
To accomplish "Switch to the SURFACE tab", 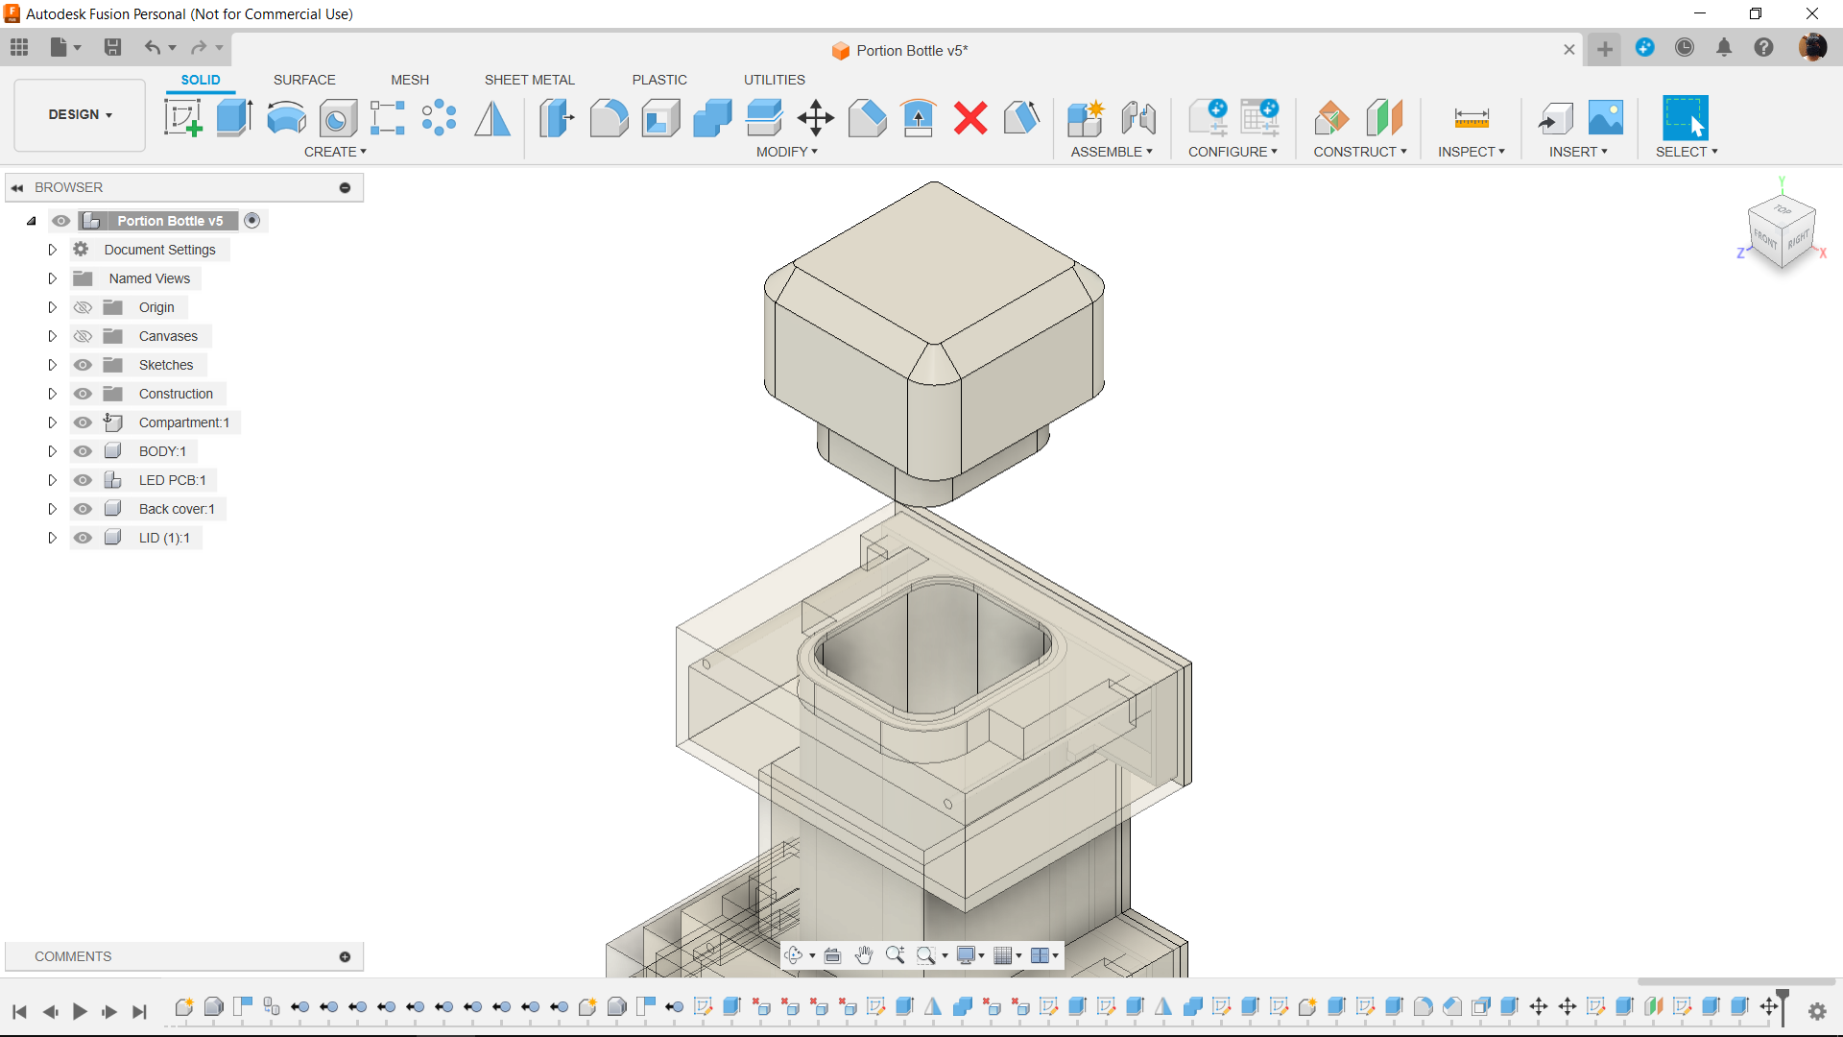I will [303, 80].
